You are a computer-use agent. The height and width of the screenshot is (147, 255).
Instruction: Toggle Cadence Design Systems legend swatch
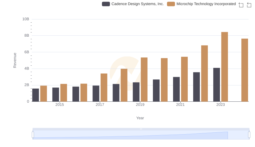point(106,4)
